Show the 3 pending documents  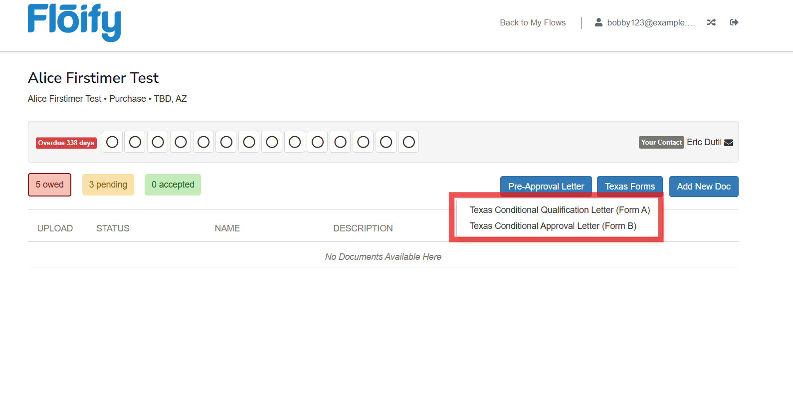click(x=108, y=185)
